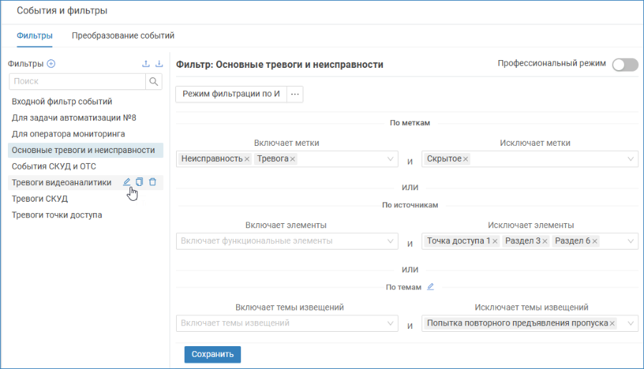The height and width of the screenshot is (369, 644).
Task: Switch to Преобразование событий tab
Action: [x=123, y=36]
